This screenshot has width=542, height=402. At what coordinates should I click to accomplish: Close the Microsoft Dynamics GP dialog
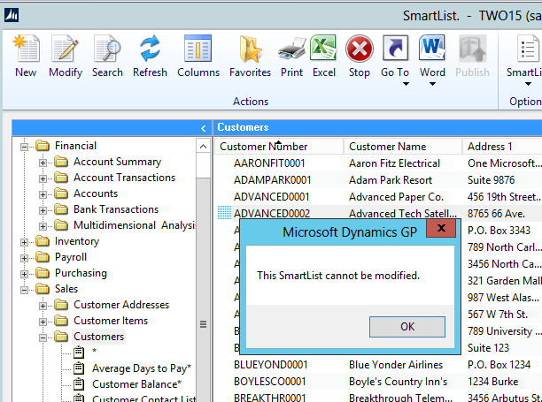pos(441,228)
